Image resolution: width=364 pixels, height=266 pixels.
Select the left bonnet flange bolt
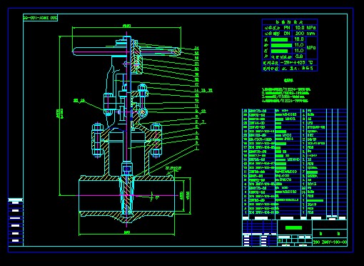[97, 140]
